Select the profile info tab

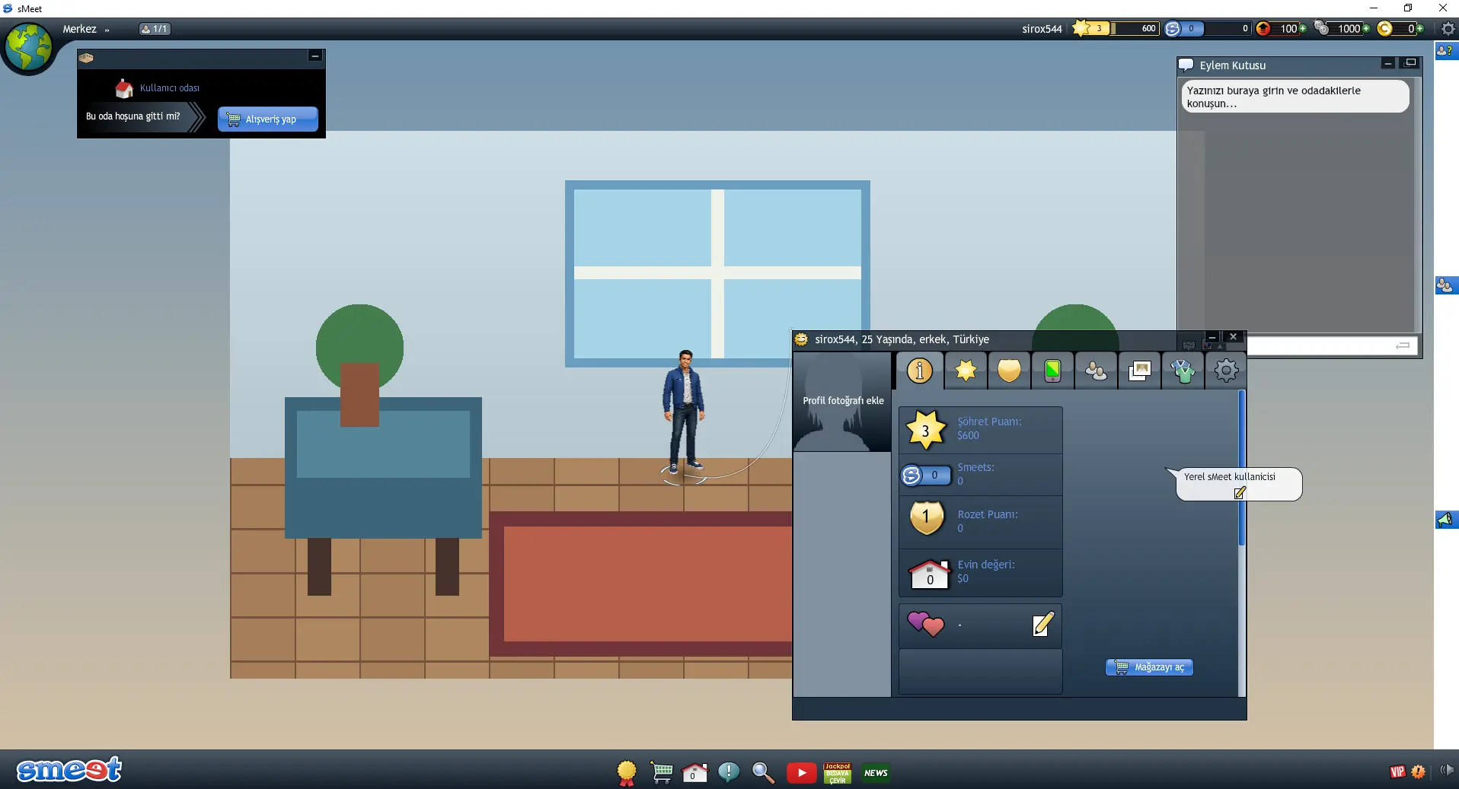coord(920,371)
